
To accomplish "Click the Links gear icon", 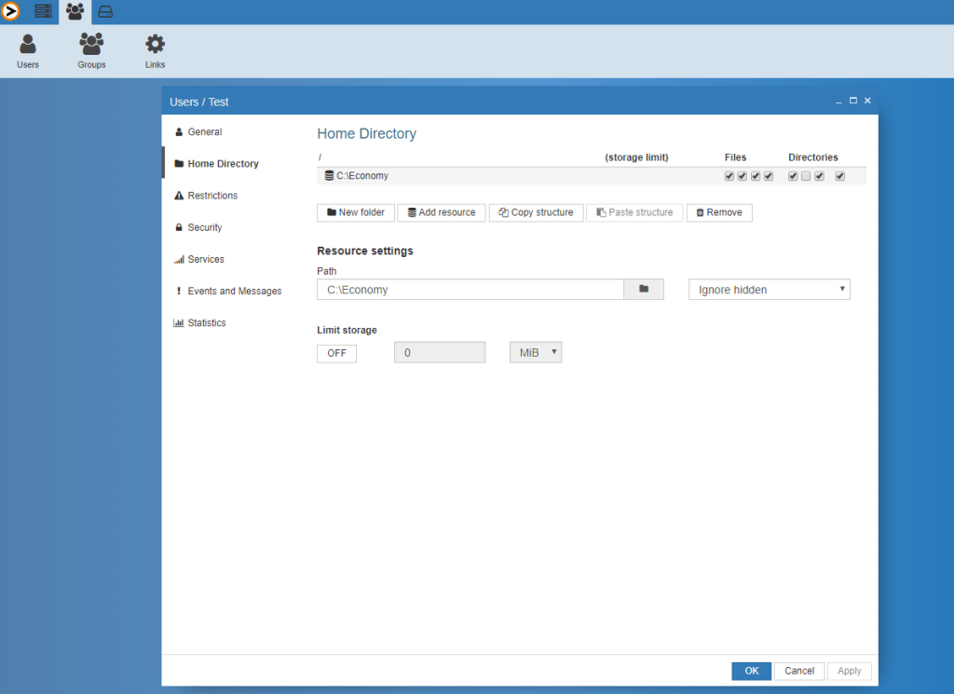I will coord(154,48).
